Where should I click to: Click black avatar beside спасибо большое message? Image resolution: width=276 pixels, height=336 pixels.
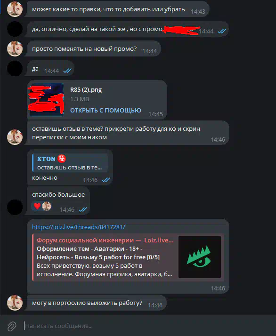pyautogui.click(x=15, y=207)
